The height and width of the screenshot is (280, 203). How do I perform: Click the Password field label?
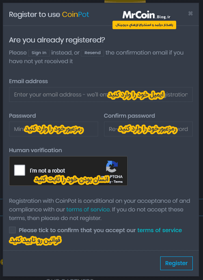(x=22, y=116)
